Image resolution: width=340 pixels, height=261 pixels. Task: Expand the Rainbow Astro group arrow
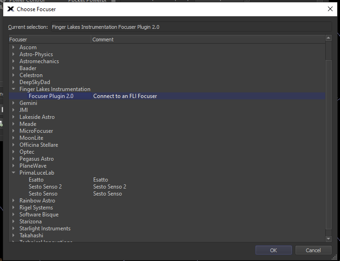tap(13, 201)
